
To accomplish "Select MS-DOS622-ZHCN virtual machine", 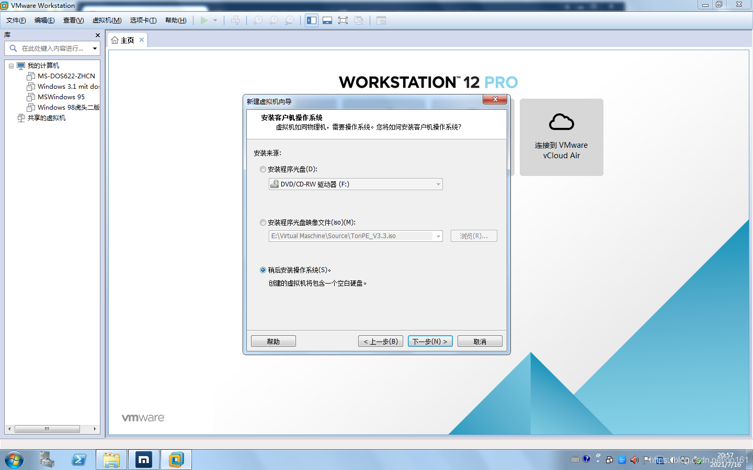I will click(66, 76).
